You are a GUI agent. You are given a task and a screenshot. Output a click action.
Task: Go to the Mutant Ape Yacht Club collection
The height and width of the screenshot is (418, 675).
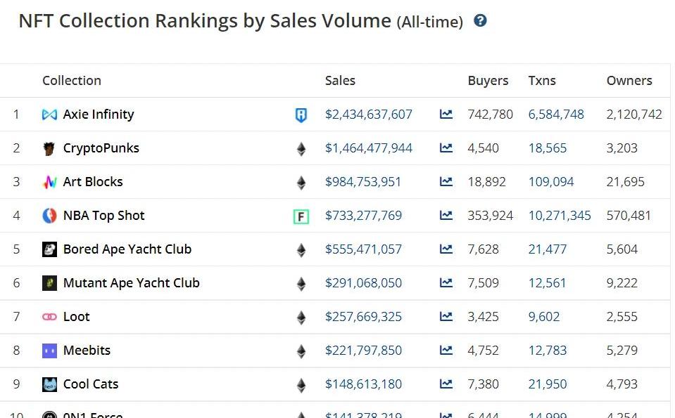[x=131, y=282]
